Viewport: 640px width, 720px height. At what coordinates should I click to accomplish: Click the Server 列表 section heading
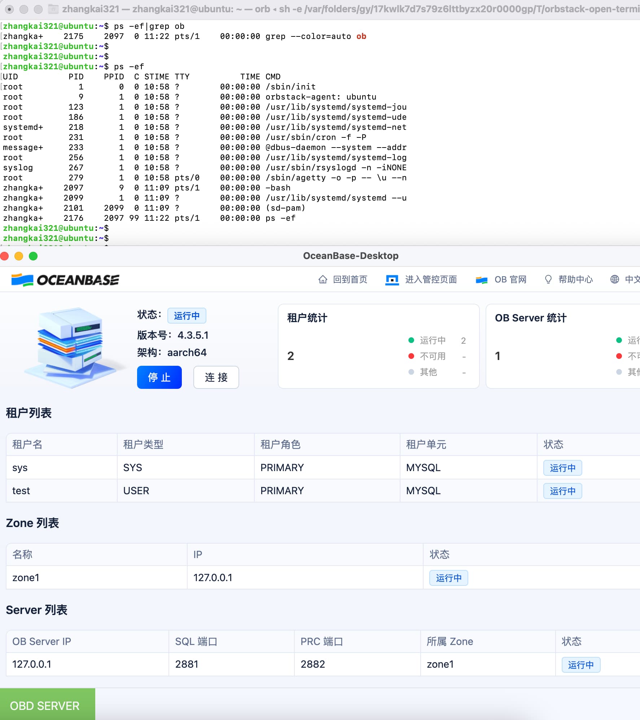(x=36, y=610)
